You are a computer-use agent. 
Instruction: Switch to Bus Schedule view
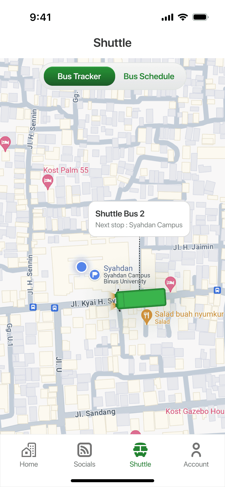click(x=149, y=76)
